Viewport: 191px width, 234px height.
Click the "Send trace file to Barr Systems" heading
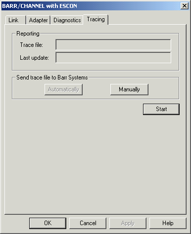point(52,78)
